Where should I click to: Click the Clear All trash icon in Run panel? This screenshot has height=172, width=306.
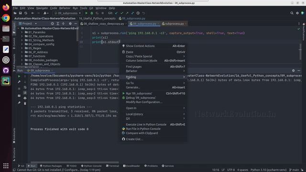point(25,103)
